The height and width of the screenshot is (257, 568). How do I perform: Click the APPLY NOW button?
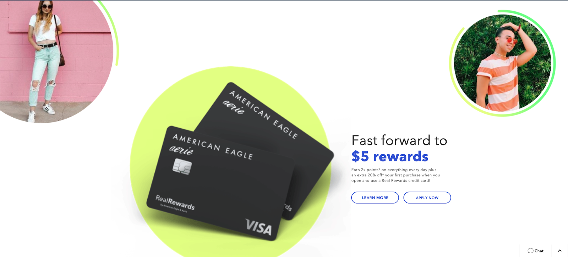427,198
